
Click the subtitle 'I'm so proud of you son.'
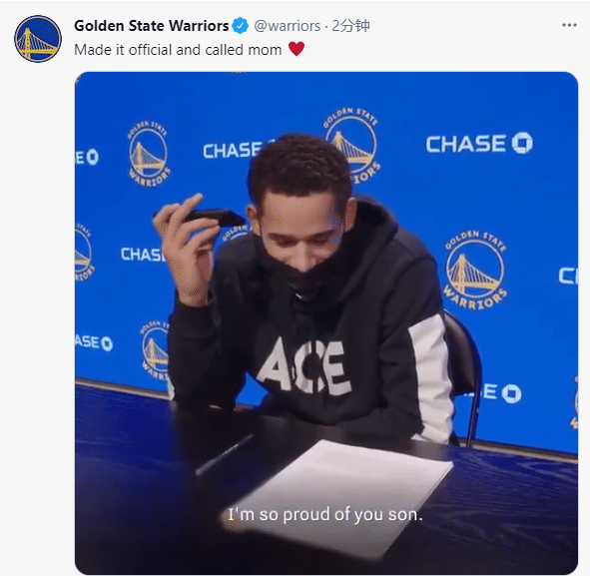pos(325,514)
